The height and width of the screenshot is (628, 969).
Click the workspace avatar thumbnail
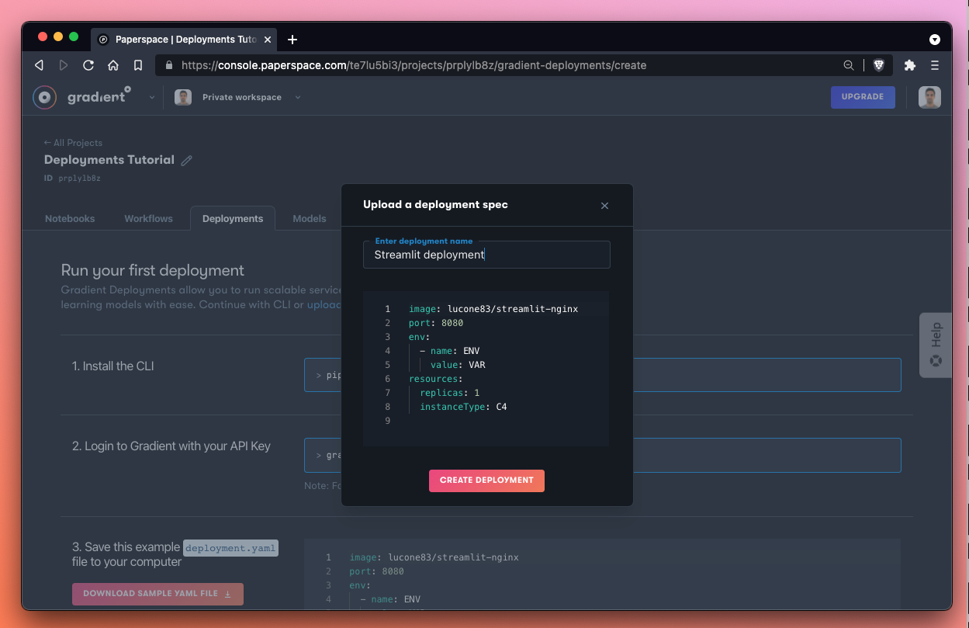click(x=183, y=97)
